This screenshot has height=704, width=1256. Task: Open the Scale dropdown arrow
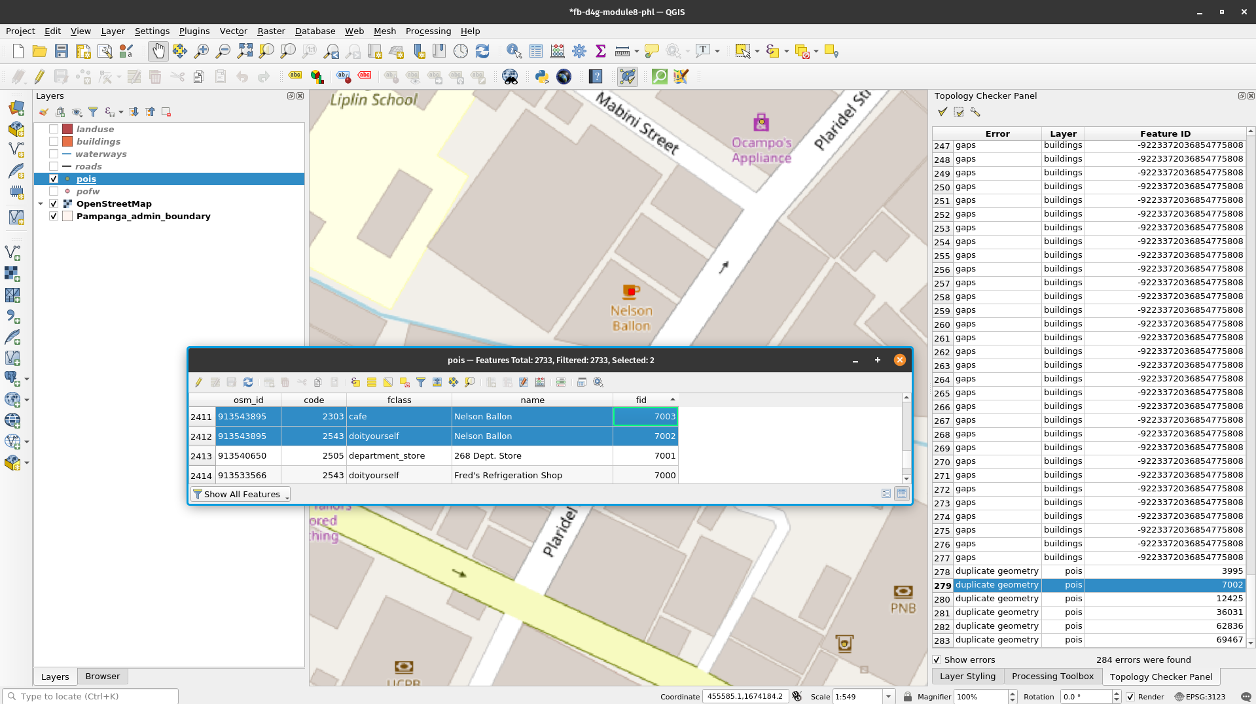point(888,697)
